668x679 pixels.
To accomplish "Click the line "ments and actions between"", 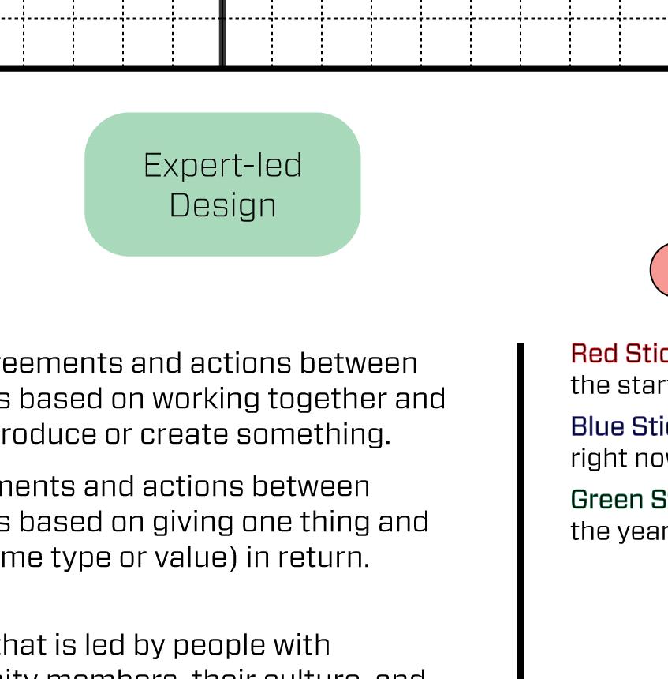I will point(185,486).
